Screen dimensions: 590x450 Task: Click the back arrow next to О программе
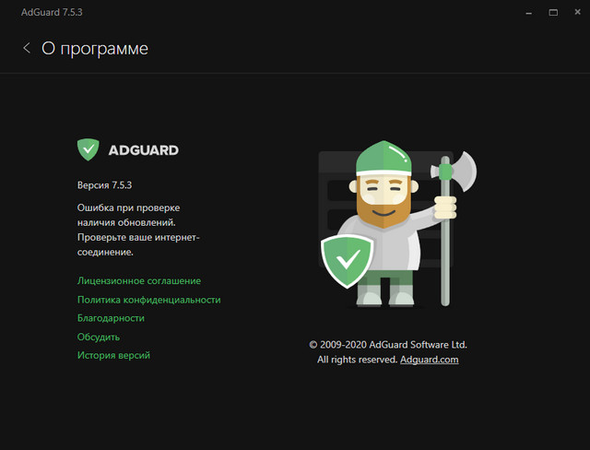tap(27, 48)
